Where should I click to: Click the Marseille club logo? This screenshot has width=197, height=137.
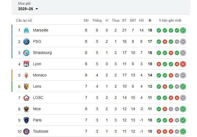click(x=26, y=30)
